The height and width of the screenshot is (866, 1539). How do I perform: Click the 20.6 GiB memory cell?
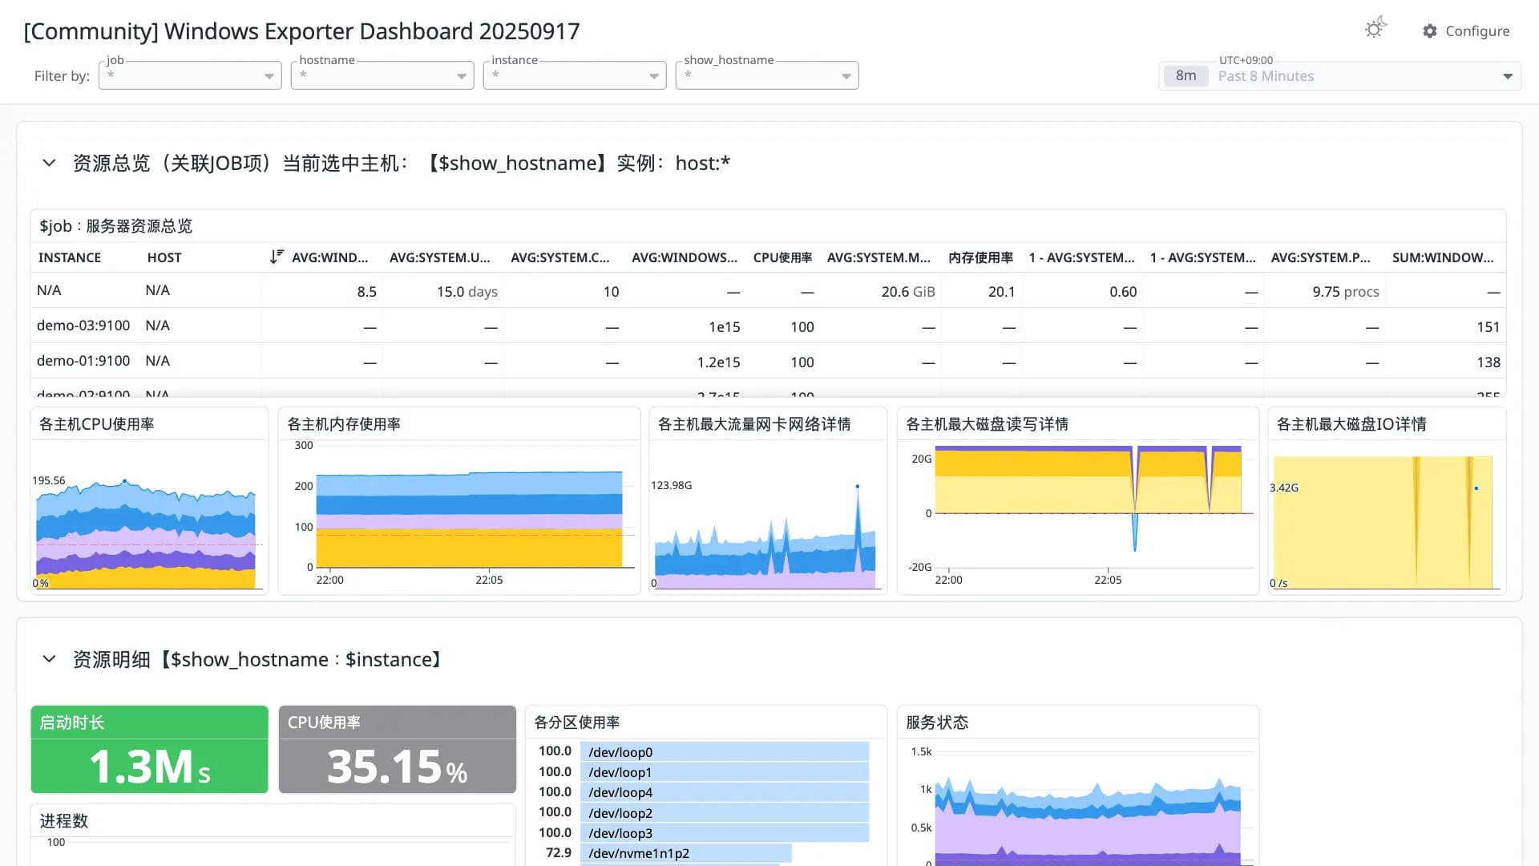point(908,292)
